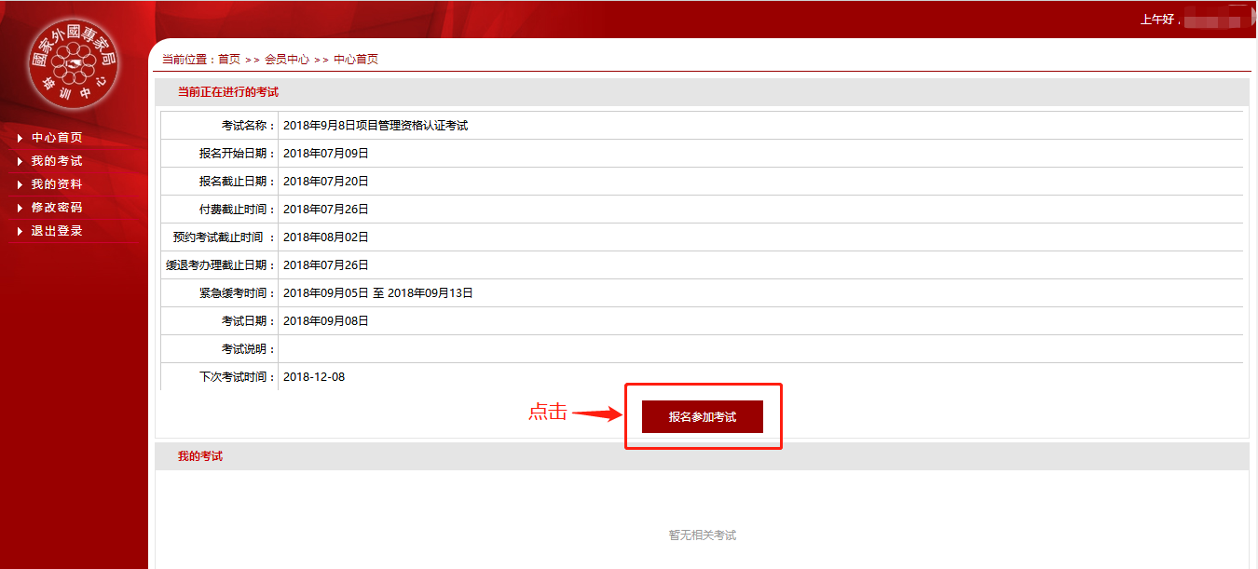Open 我的考试 in the sidebar menu

[x=57, y=161]
